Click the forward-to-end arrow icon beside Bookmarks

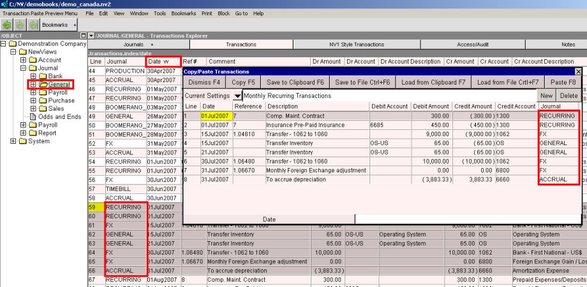pos(33,24)
